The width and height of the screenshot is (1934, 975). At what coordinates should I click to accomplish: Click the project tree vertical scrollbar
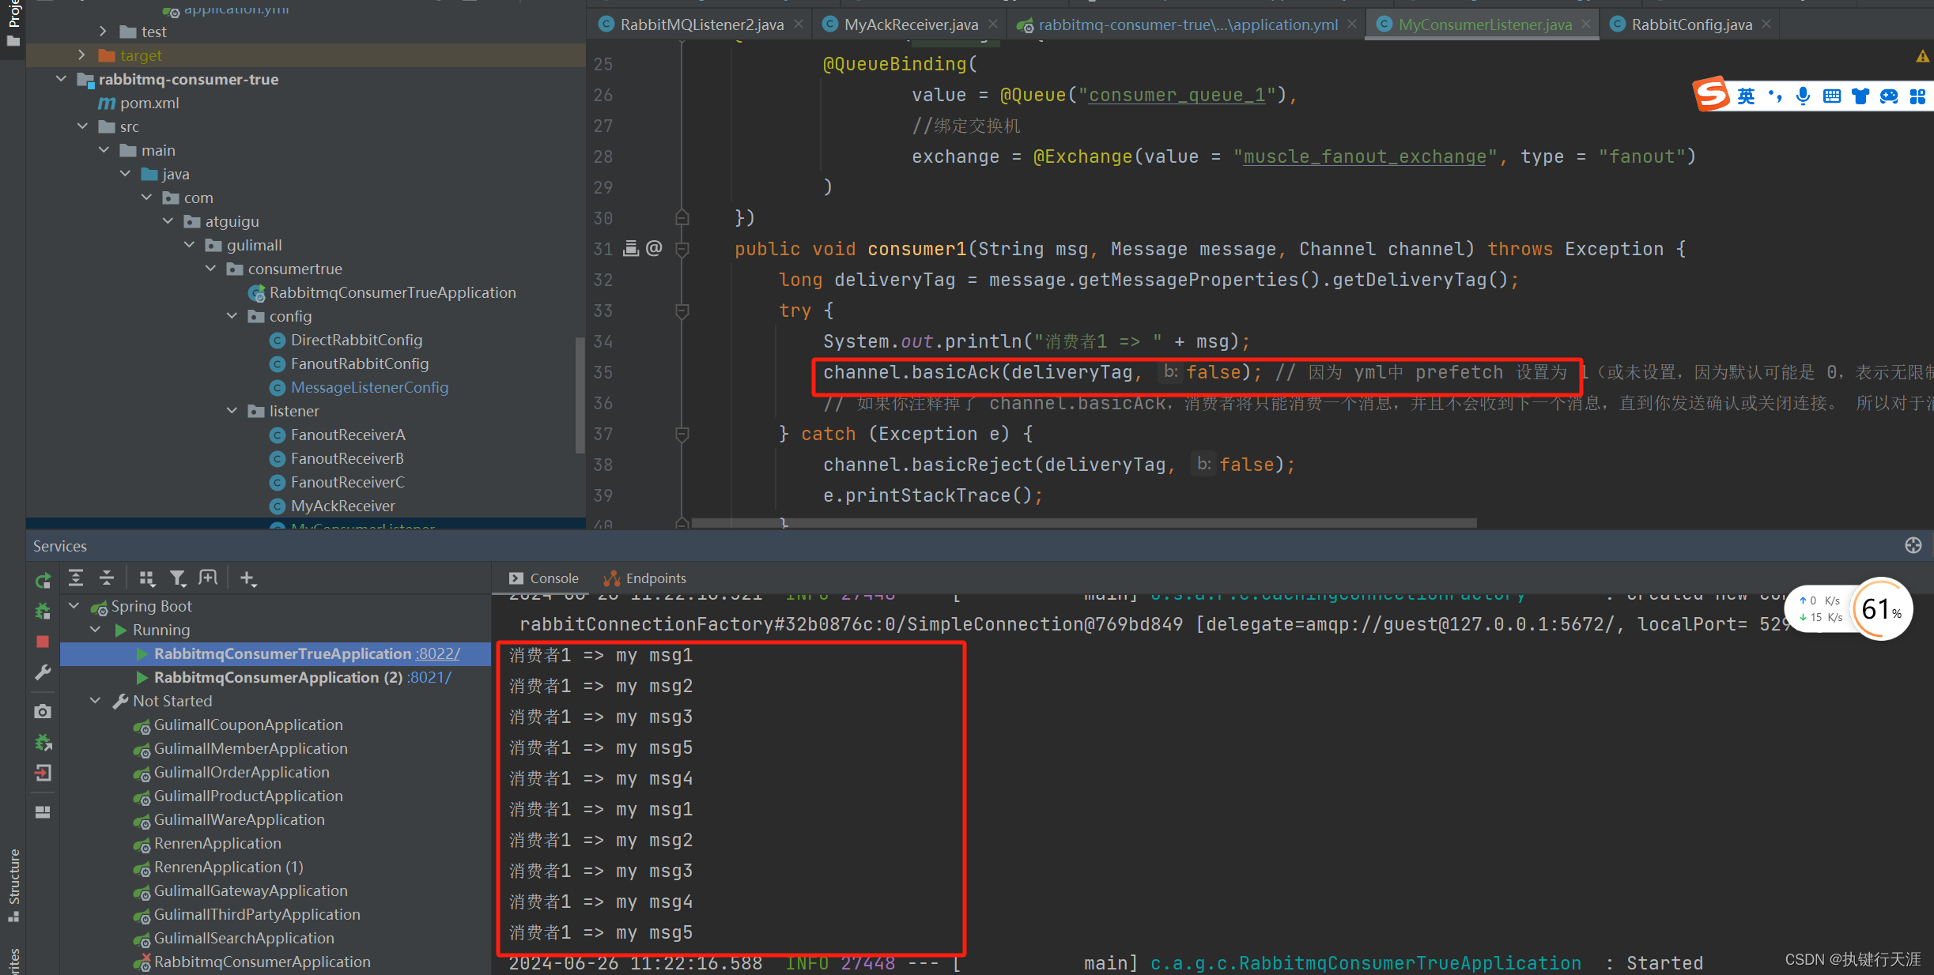[x=580, y=395]
